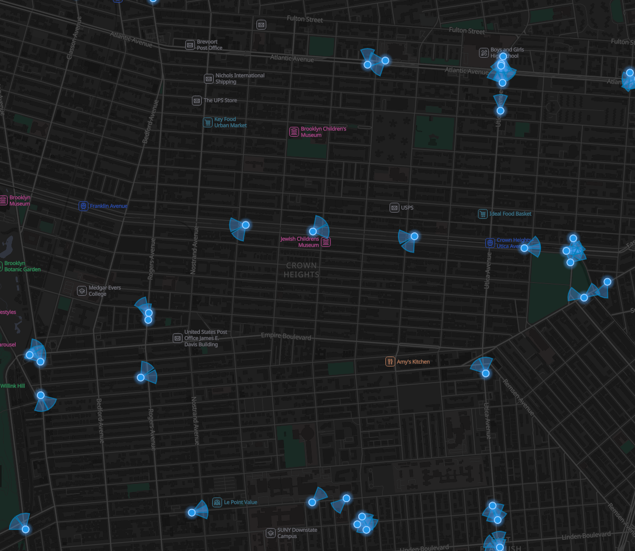
Task: Select camera marker left of Le Point Value
Action: click(x=191, y=513)
